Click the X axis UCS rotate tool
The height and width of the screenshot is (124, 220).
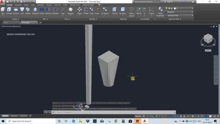[144, 11]
